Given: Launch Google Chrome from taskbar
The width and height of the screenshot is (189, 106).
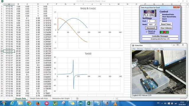Looking at the screenshot, I should (29, 103).
